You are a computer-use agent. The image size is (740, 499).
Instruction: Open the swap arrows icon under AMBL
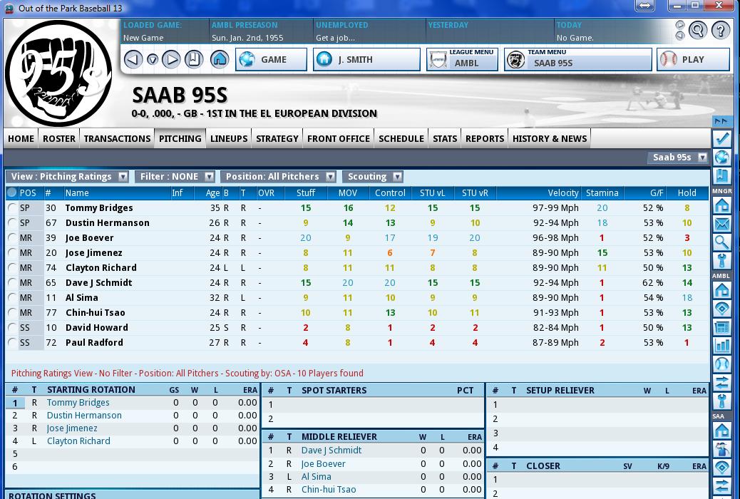pyautogui.click(x=721, y=382)
